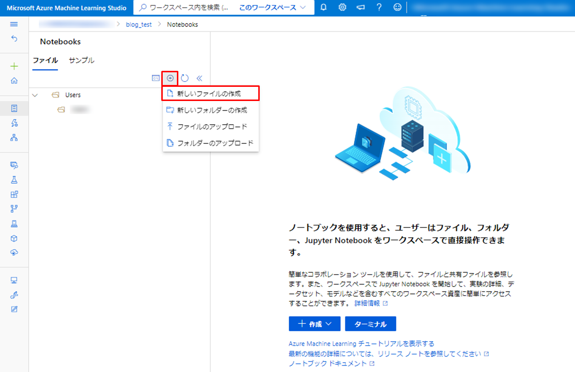Open the feedback smiley icon
The width and height of the screenshot is (575, 372).
coord(397,7)
